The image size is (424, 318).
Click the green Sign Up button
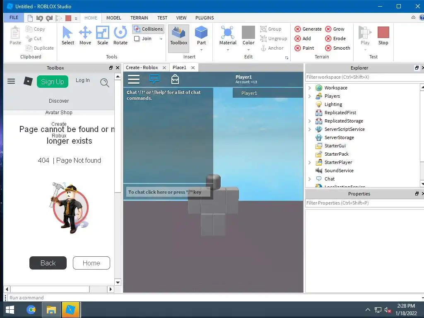pyautogui.click(x=53, y=82)
